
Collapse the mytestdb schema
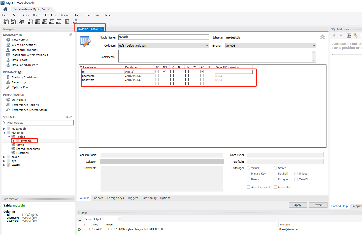[4, 133]
